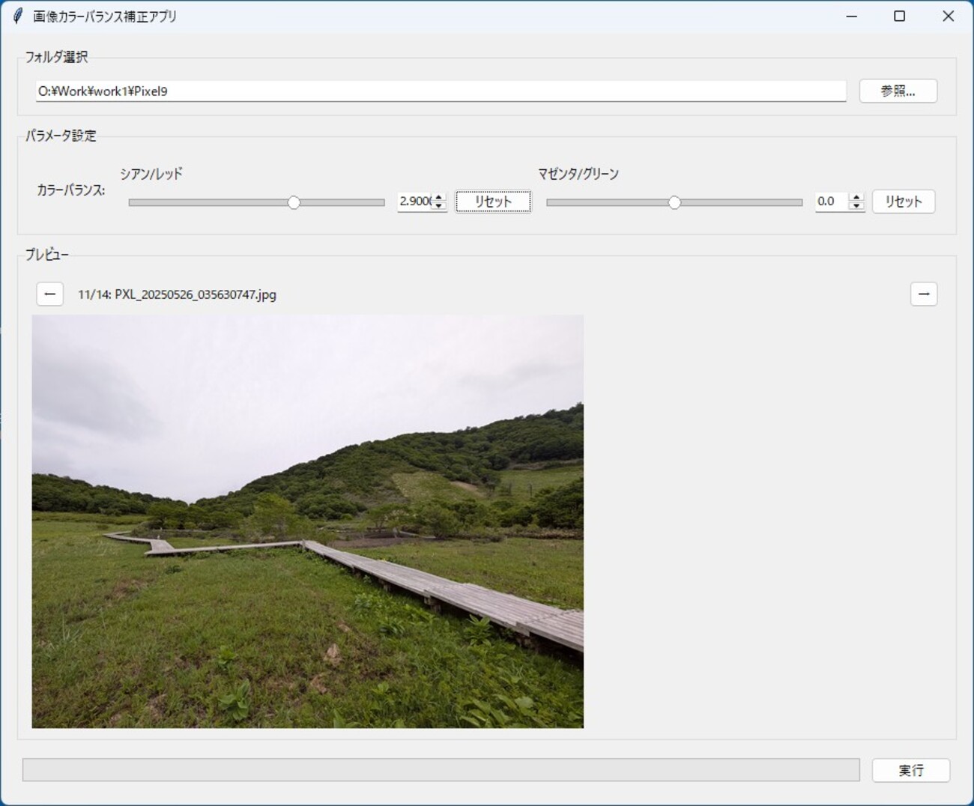The image size is (974, 806).
Task: Click the シアン/レッド value field showing 2.900
Action: [415, 201]
